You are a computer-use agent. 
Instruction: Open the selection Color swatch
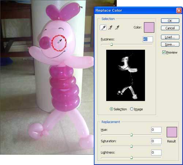click(149, 27)
